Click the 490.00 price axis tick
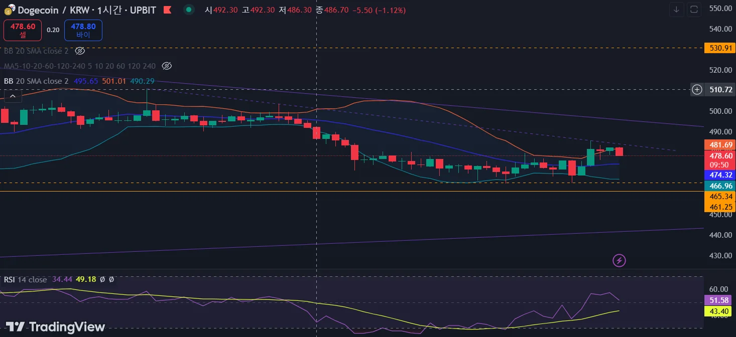The height and width of the screenshot is (337, 736). (719, 132)
